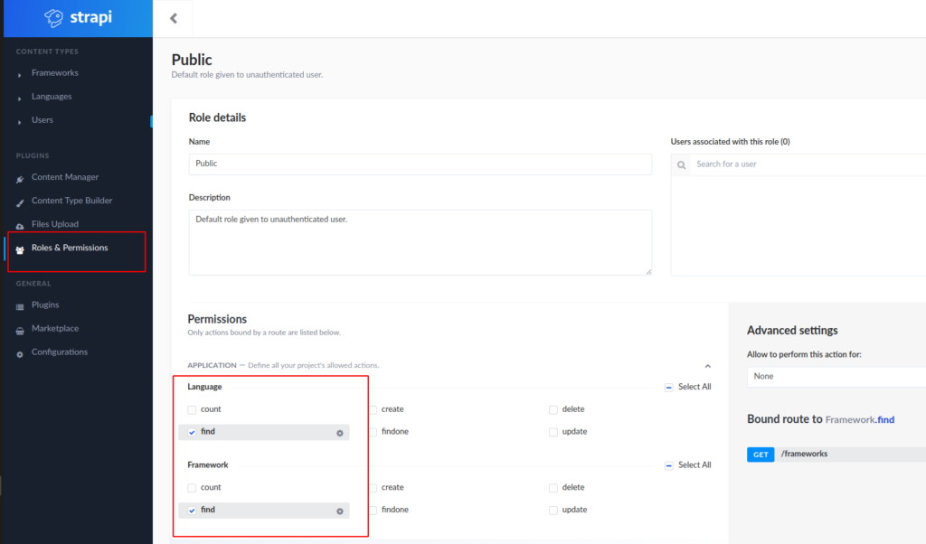Click the Content Manager plug icon

20,179
